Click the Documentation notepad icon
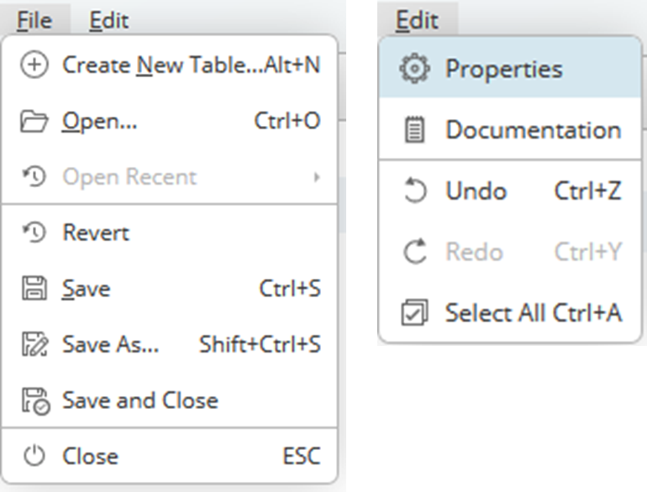Viewport: 647px width, 492px height. [x=414, y=129]
